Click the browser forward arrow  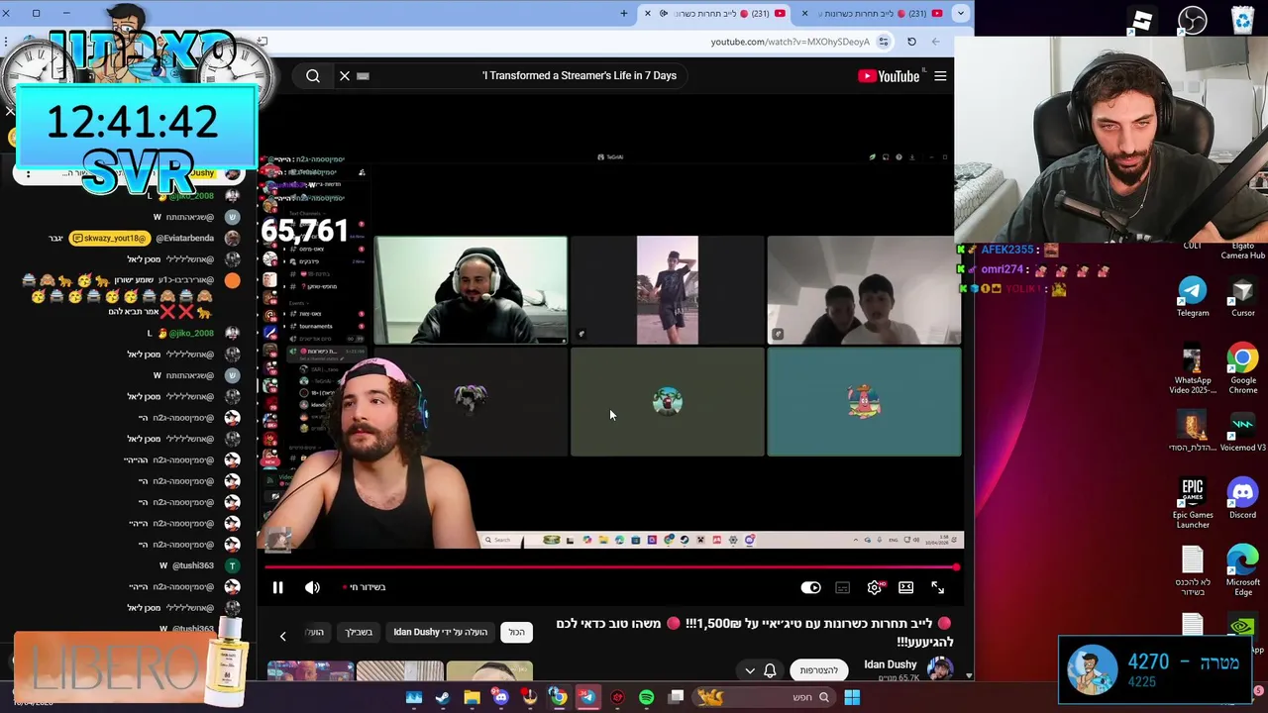click(x=935, y=42)
